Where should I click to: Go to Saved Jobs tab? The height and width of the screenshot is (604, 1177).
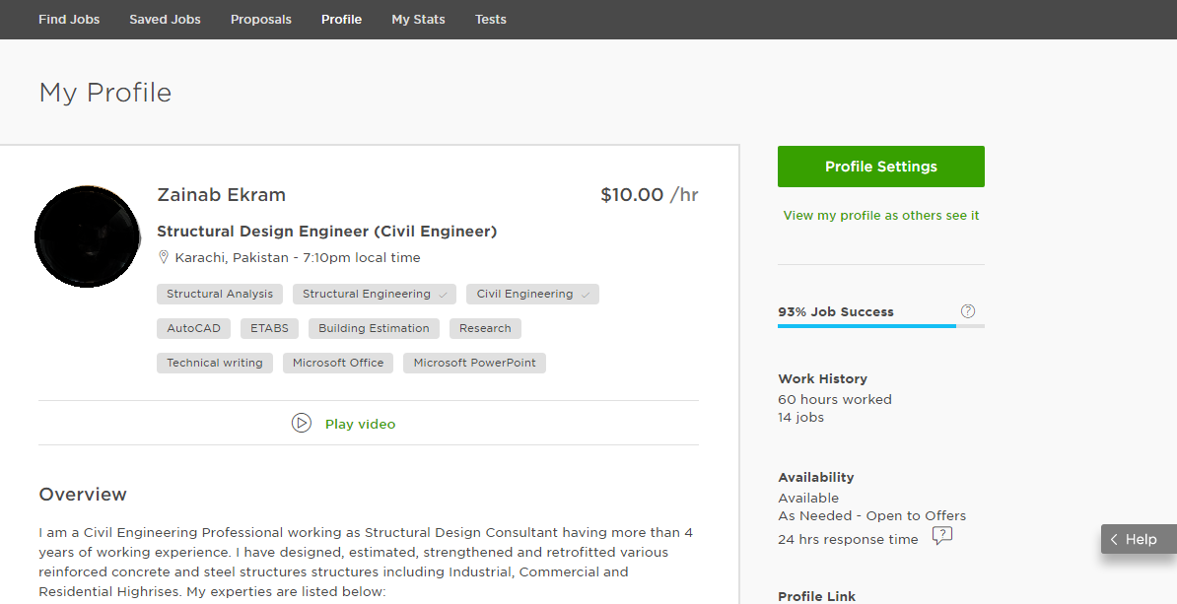pos(165,19)
